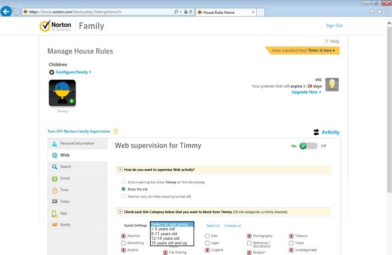
Task: Check the Travel category checkbox
Action: pos(291,243)
